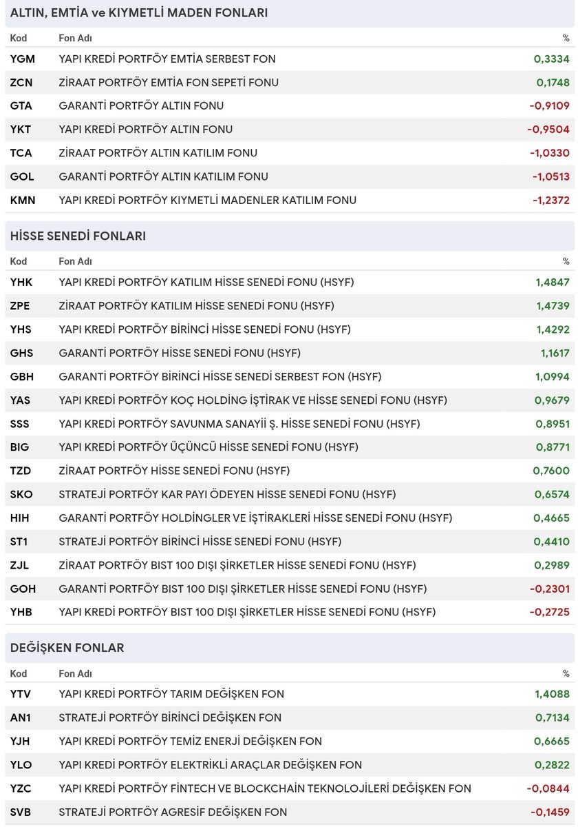Click GOH fund code
Screen dimensions: 578x827
point(23,589)
